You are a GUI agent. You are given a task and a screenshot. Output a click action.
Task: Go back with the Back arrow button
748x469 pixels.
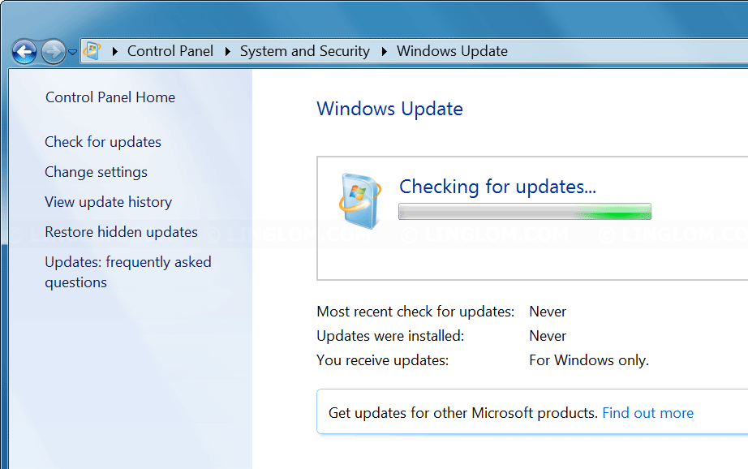[24, 52]
